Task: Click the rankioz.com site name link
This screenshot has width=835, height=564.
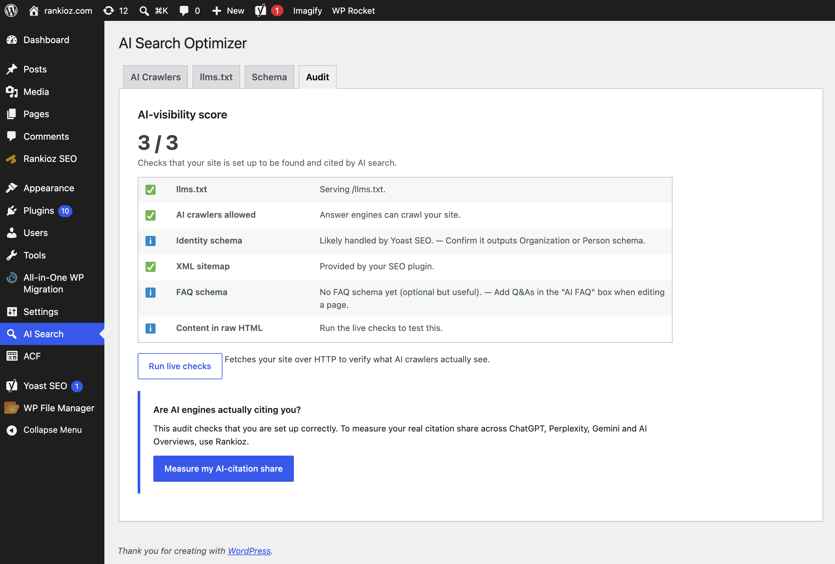Action: 68,11
